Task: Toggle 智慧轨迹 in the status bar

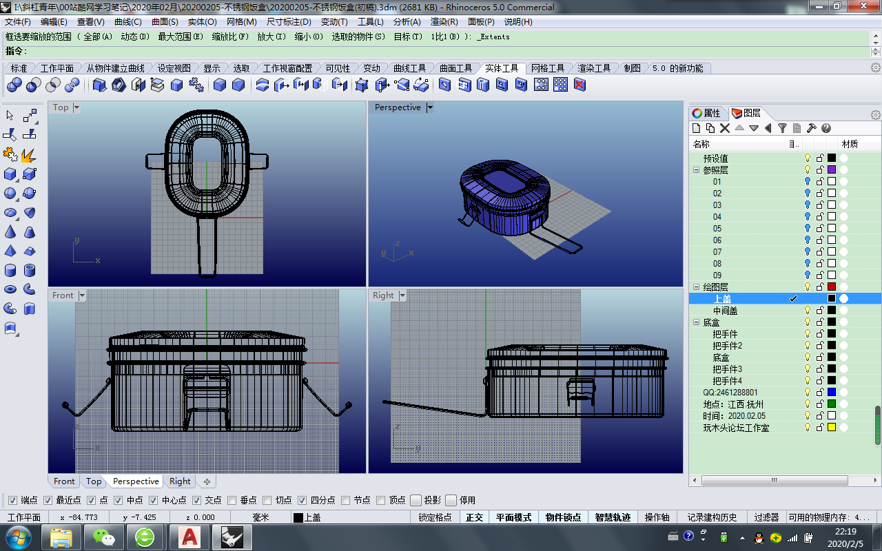Action: (613, 517)
